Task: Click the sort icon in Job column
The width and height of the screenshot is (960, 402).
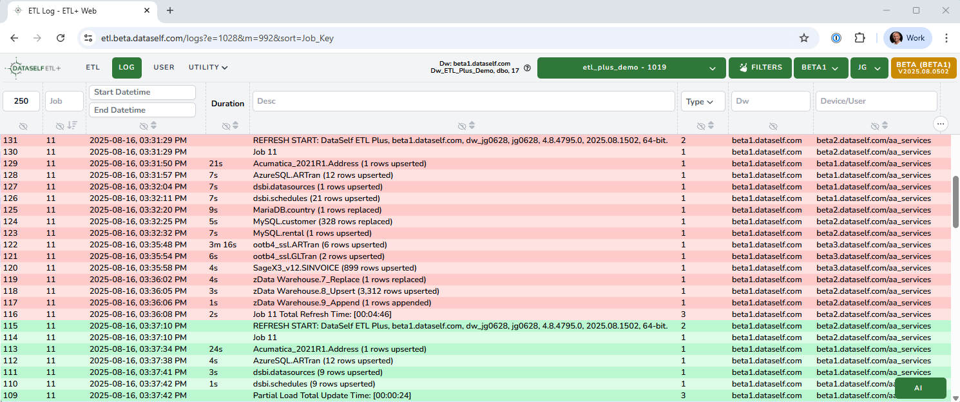Action: [x=72, y=125]
